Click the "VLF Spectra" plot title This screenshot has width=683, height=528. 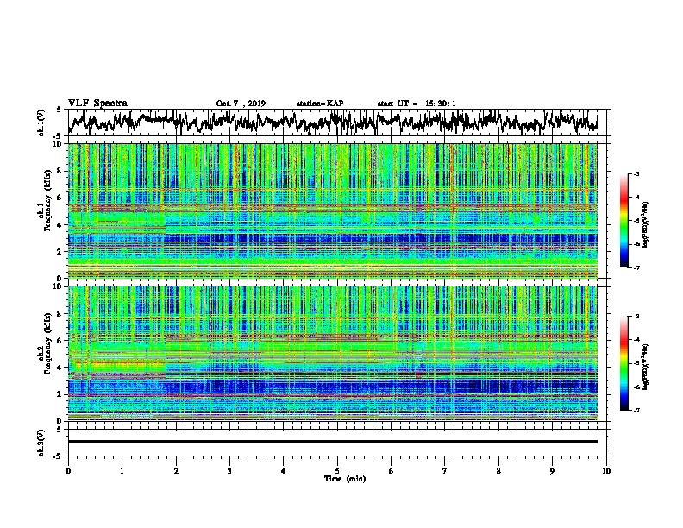click(x=97, y=104)
